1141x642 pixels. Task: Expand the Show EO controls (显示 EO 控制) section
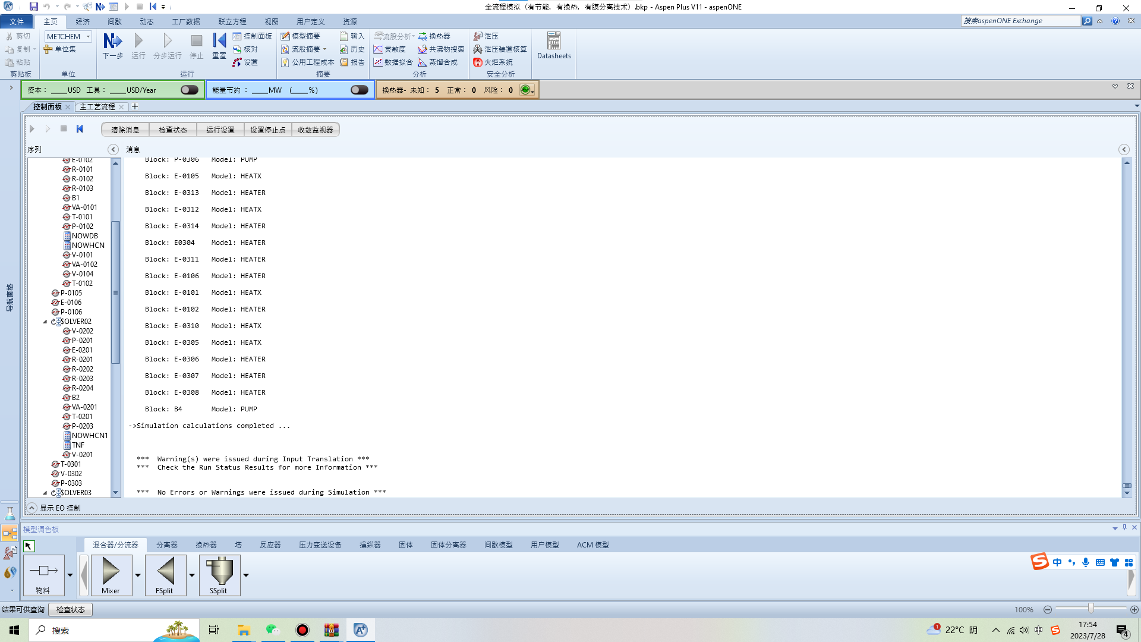click(32, 508)
